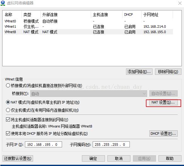Toggle 使用本地 DHCP 服务 checkbox
The image size is (184, 166).
click(8, 133)
